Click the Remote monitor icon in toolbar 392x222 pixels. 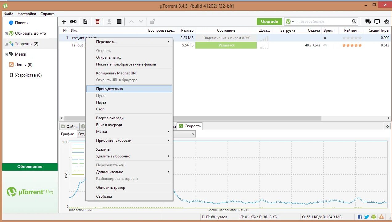coord(377,22)
